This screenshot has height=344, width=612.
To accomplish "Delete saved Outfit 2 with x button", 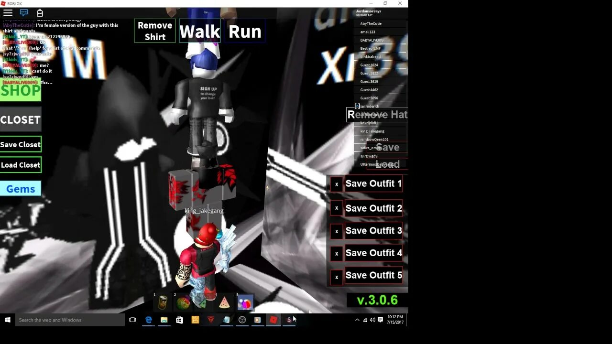I will tap(337, 208).
